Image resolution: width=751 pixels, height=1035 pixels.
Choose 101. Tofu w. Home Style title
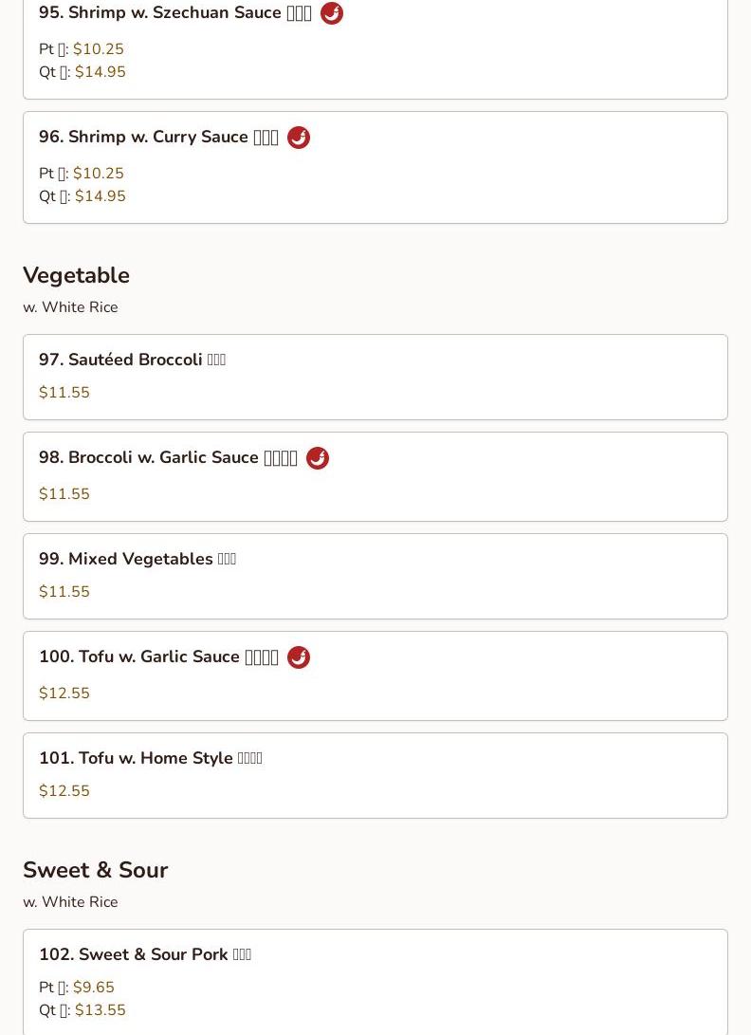click(150, 758)
